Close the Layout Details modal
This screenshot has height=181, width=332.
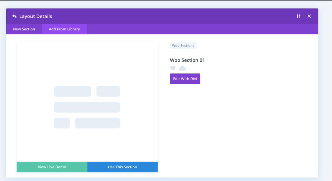[x=309, y=16]
